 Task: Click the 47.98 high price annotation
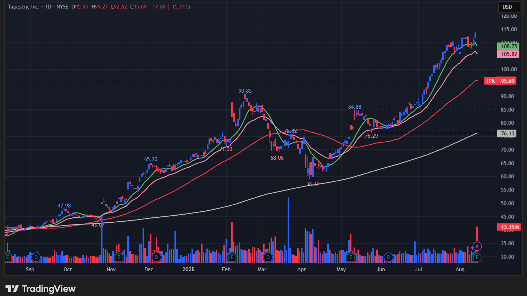tap(64, 206)
